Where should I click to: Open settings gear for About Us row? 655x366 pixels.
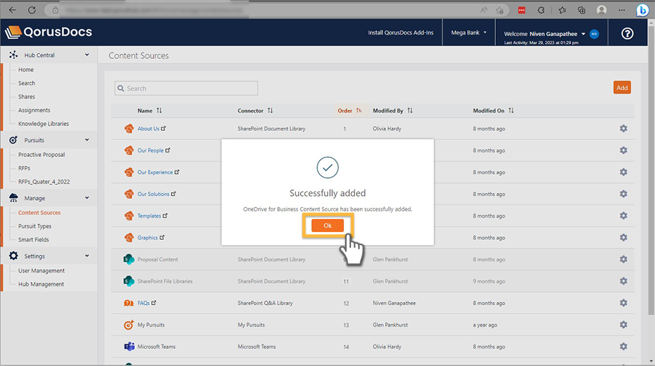point(624,128)
